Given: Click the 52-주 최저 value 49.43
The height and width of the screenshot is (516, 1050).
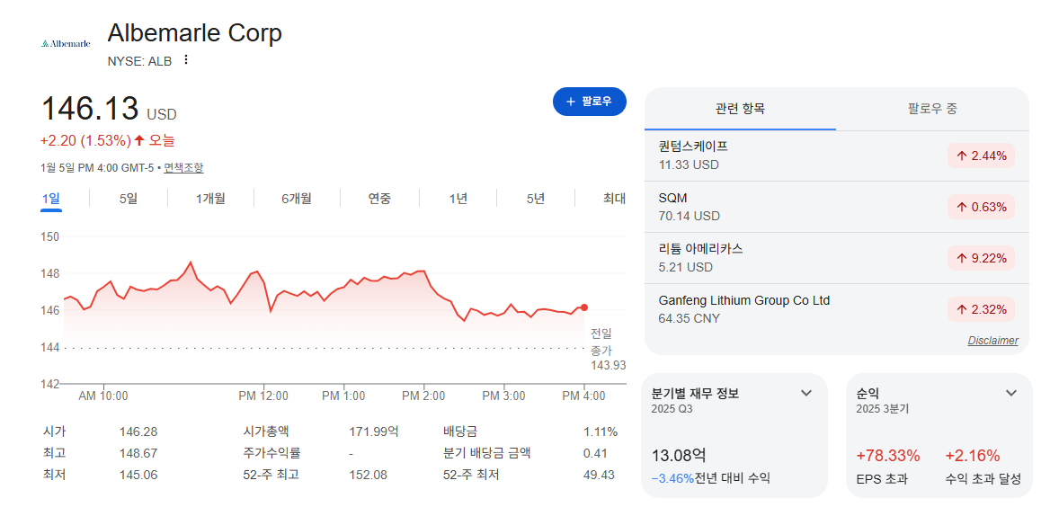Looking at the screenshot, I should [599, 475].
